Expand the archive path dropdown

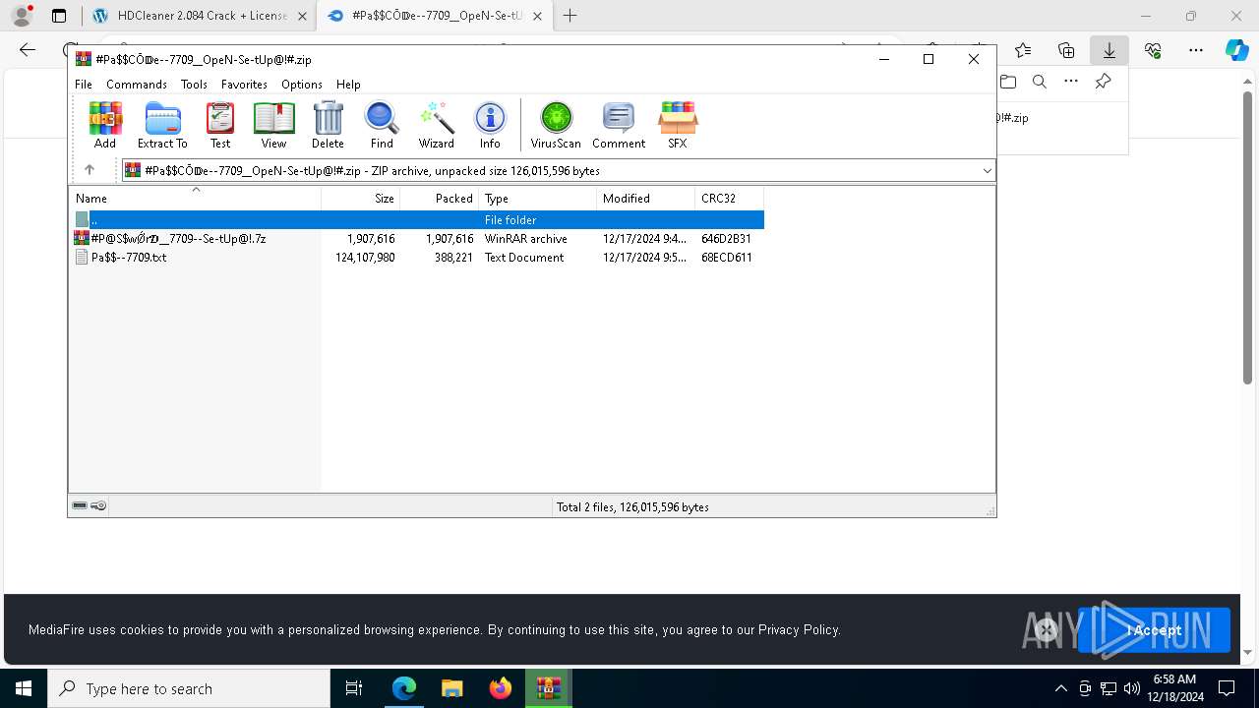click(987, 170)
